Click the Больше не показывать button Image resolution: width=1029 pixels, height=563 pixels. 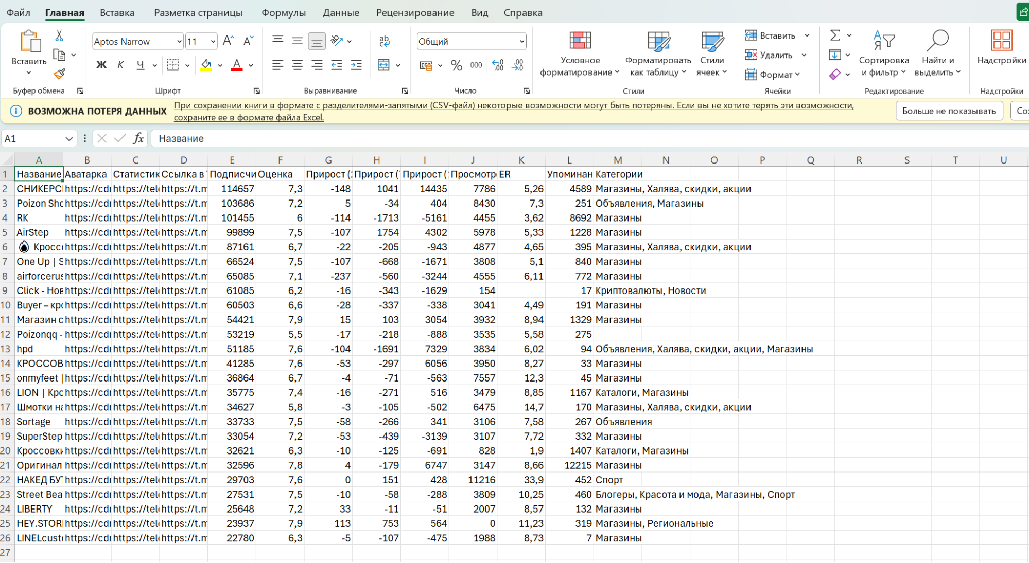click(949, 111)
